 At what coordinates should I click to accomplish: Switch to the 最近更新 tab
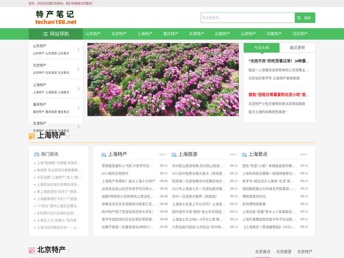[297, 48]
